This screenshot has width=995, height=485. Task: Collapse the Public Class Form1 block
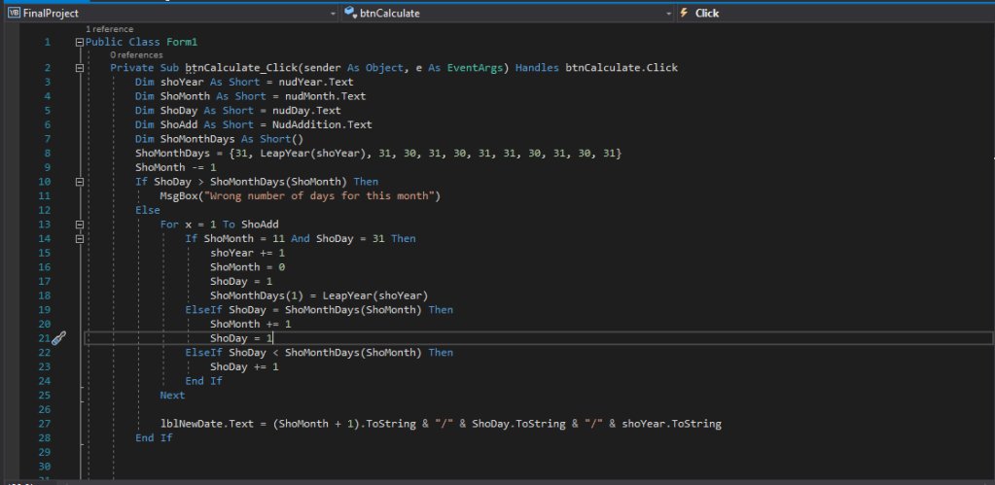(x=79, y=43)
